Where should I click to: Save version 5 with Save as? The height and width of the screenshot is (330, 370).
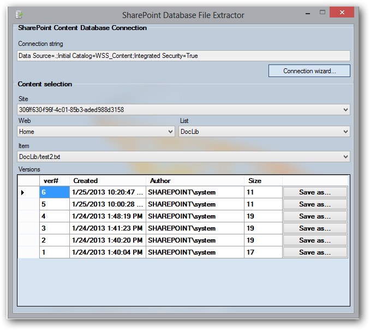coord(315,204)
